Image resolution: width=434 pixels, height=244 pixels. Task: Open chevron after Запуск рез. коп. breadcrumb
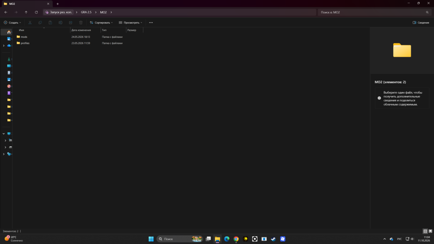77,12
